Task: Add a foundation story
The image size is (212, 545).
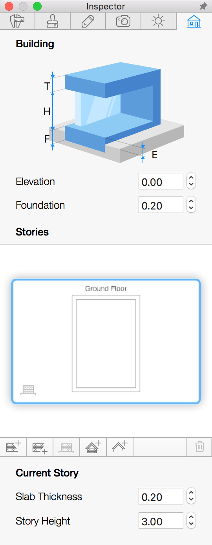Action: (x=66, y=447)
